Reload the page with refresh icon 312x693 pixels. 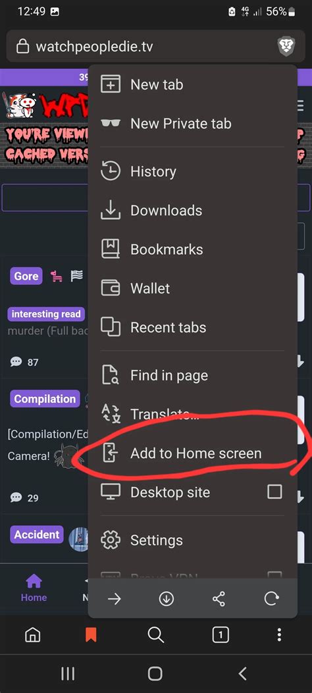(271, 599)
